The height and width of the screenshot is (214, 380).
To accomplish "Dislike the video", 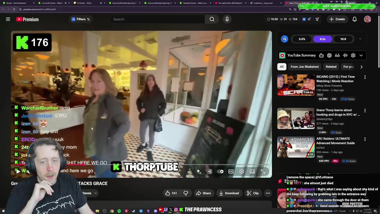I will click(186, 193).
